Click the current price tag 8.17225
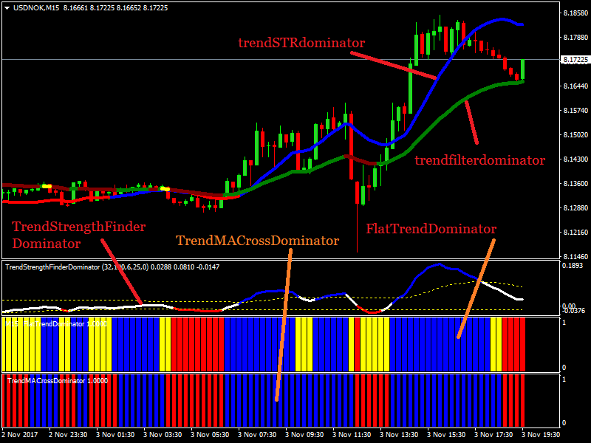 575,59
